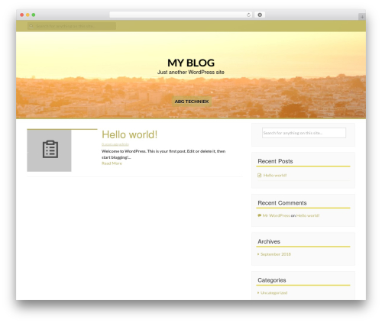Open Hello world! under Recent Posts

(275, 176)
